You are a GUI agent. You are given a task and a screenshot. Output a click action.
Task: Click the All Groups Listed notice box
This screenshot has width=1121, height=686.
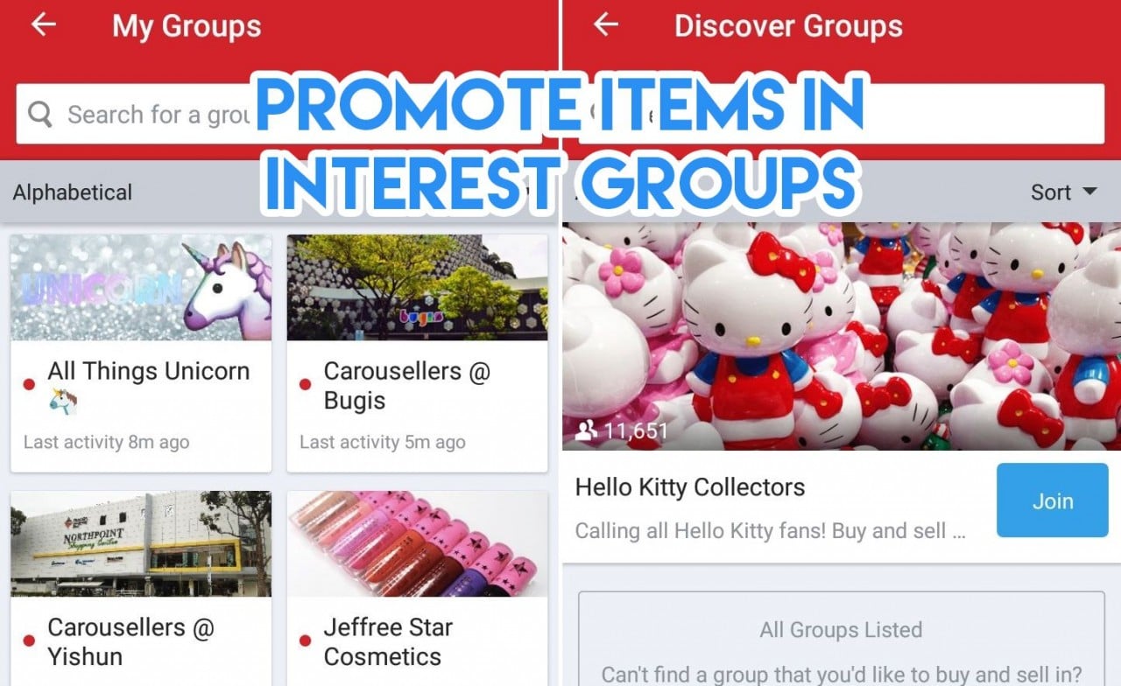841,639
